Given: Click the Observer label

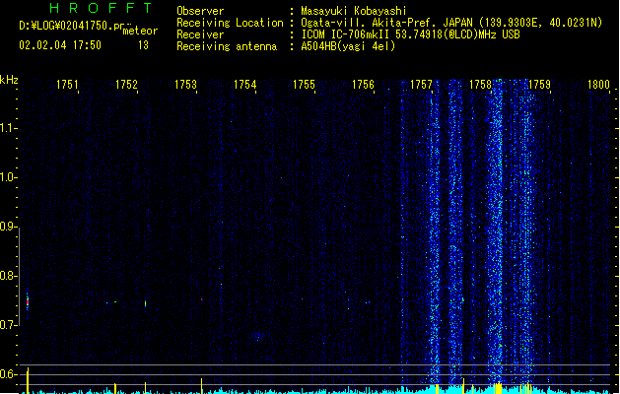Looking at the screenshot, I should (x=200, y=11).
